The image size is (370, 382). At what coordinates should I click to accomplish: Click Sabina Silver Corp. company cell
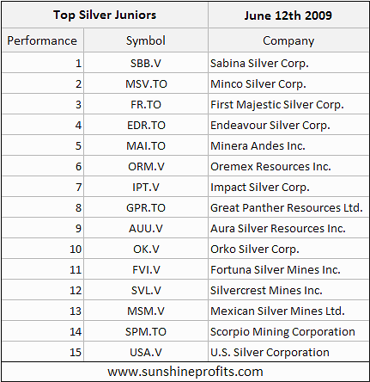(288, 63)
